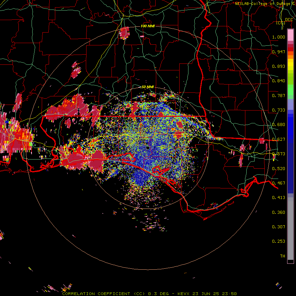The width and height of the screenshot is (296, 296).
Task: Click the 0.573 legend value
Action: (x=279, y=154)
